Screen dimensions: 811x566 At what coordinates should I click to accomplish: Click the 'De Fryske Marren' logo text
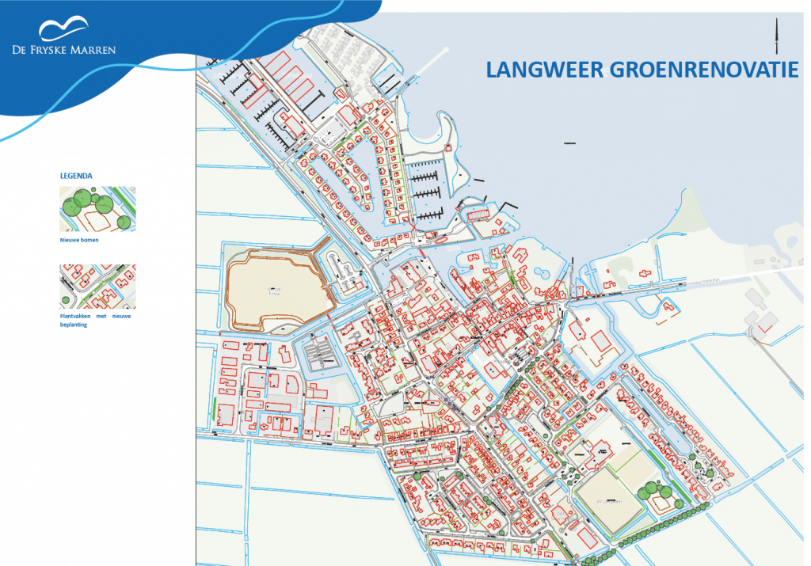pyautogui.click(x=64, y=50)
